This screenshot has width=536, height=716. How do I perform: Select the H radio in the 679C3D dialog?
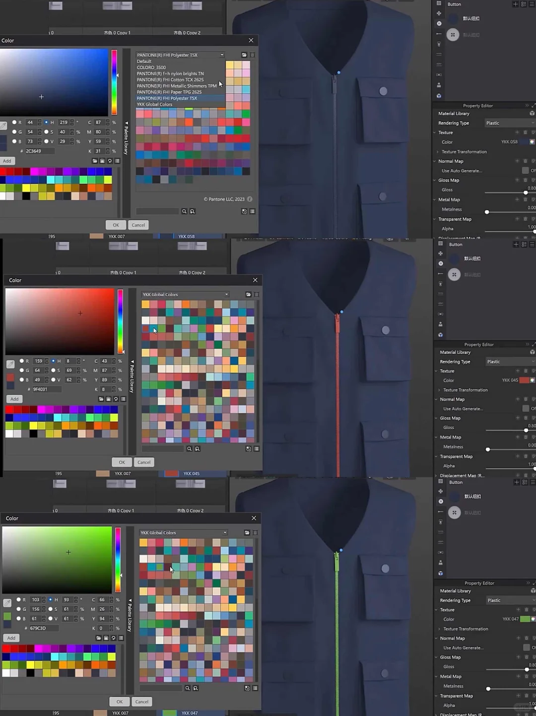(50, 600)
